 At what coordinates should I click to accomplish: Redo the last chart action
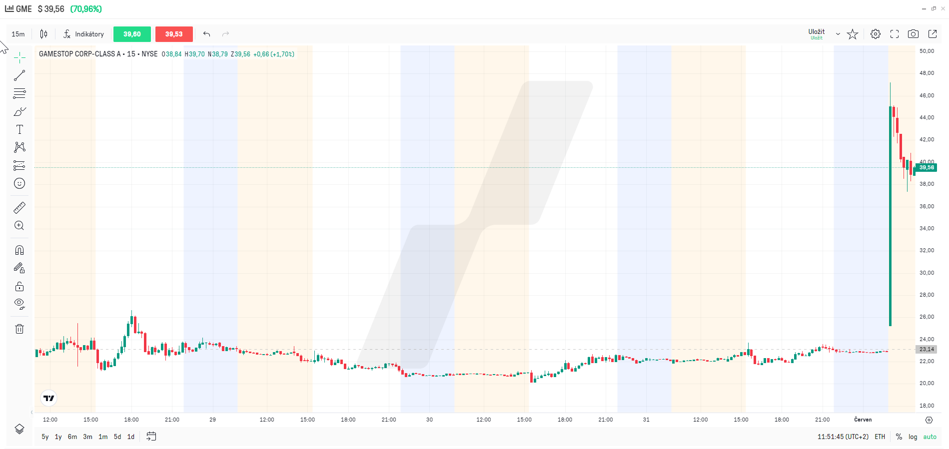click(225, 34)
